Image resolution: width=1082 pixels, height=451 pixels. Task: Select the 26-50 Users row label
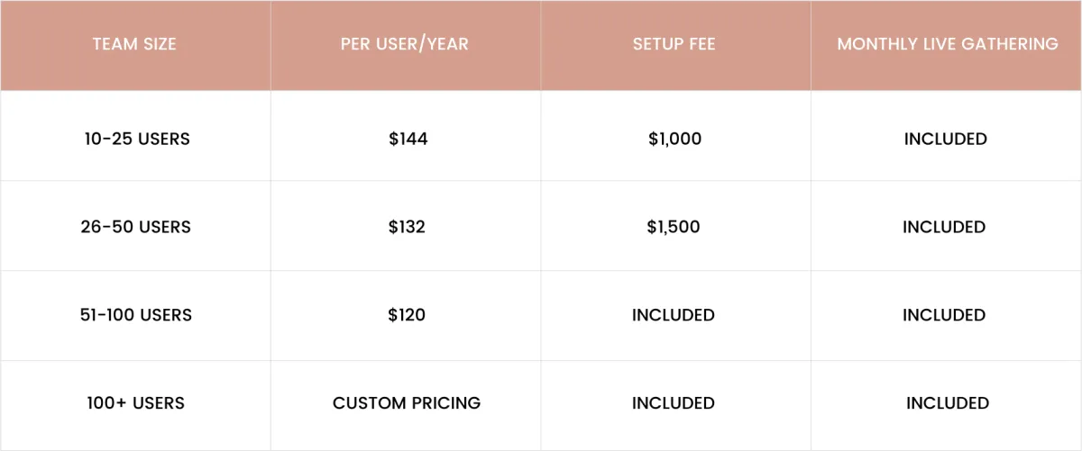(x=136, y=227)
